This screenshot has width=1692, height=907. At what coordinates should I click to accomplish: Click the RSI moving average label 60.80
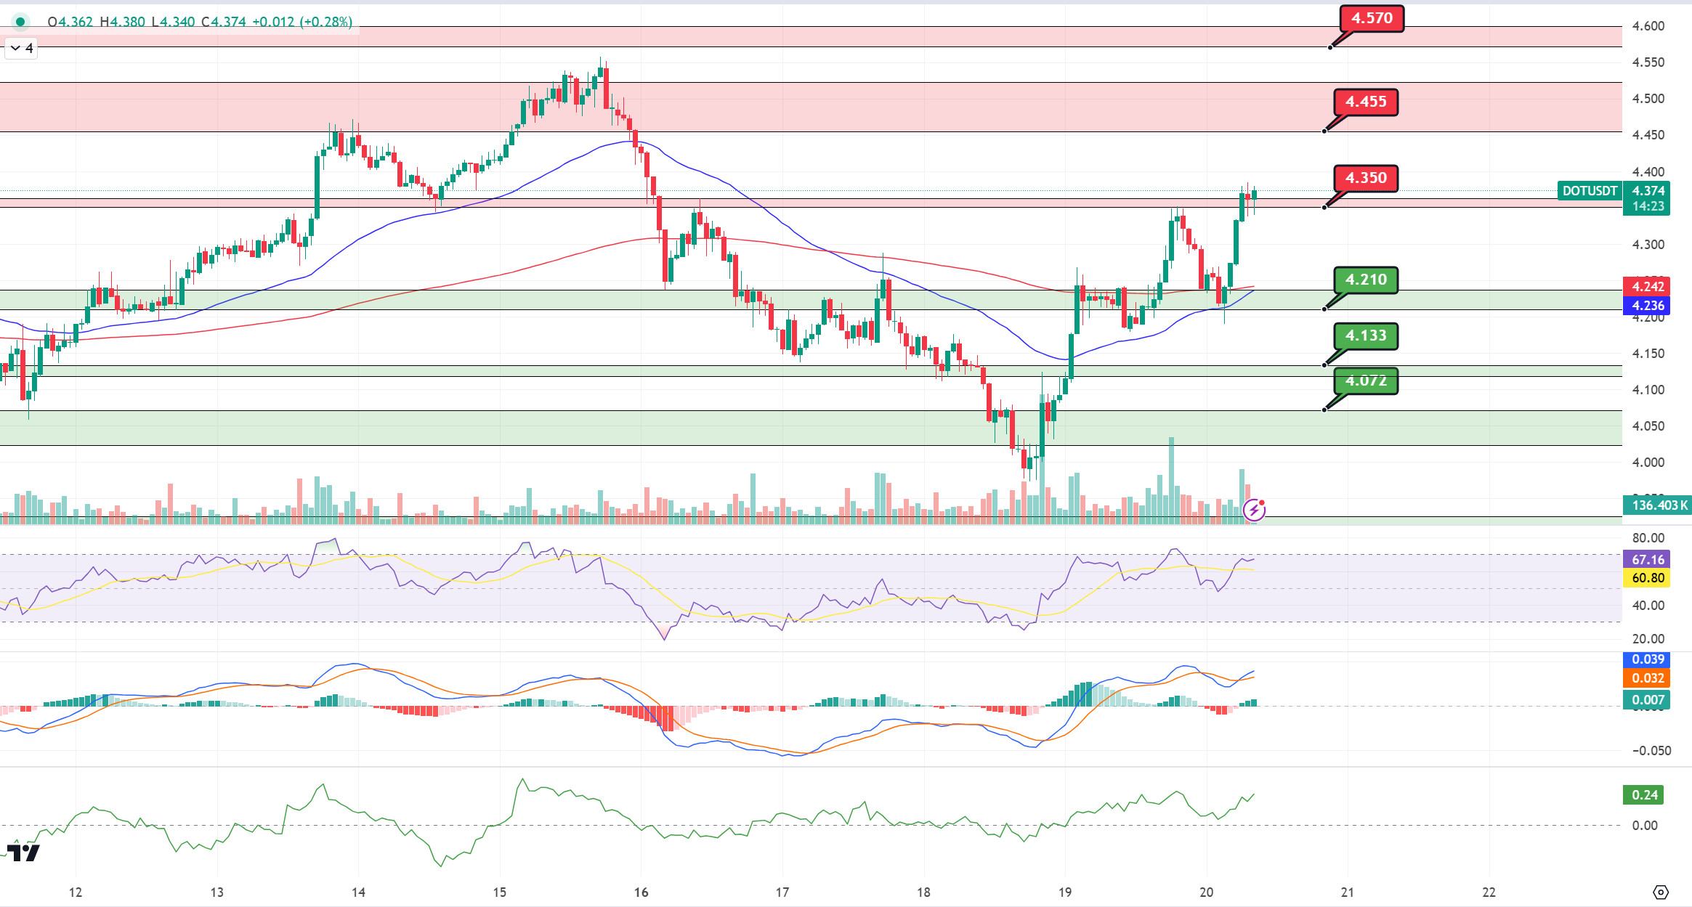[1646, 578]
